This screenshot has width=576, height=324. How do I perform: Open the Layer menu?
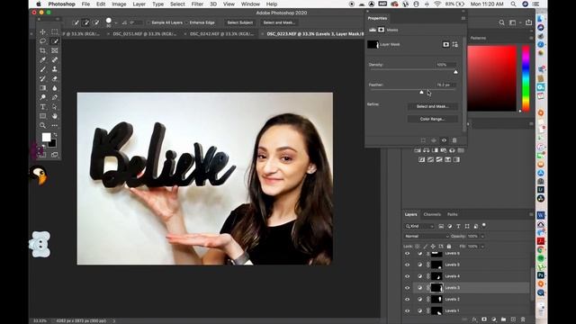pyautogui.click(x=139, y=4)
